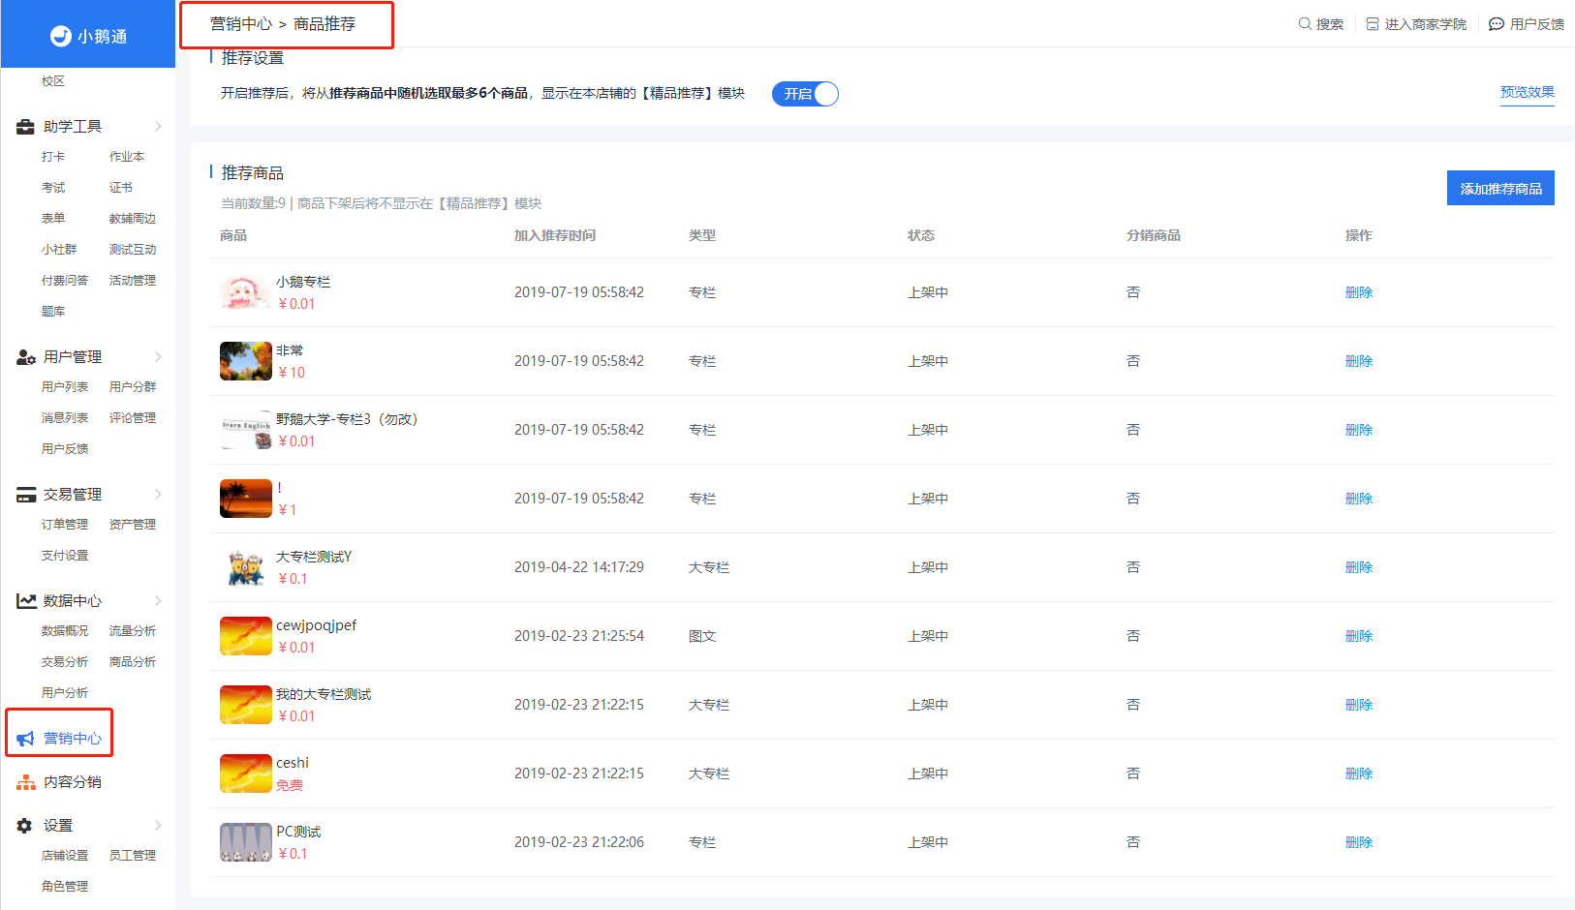The image size is (1575, 910).
Task: Open 内容分销 in the sidebar
Action: (x=73, y=782)
